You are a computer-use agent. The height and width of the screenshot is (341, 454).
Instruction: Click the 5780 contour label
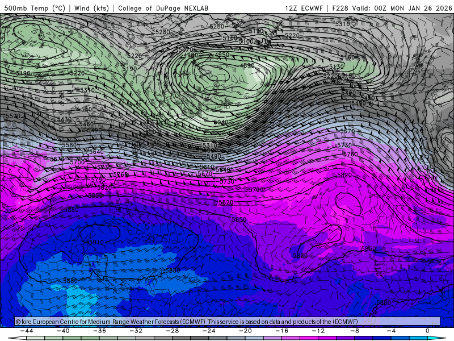coord(350,154)
